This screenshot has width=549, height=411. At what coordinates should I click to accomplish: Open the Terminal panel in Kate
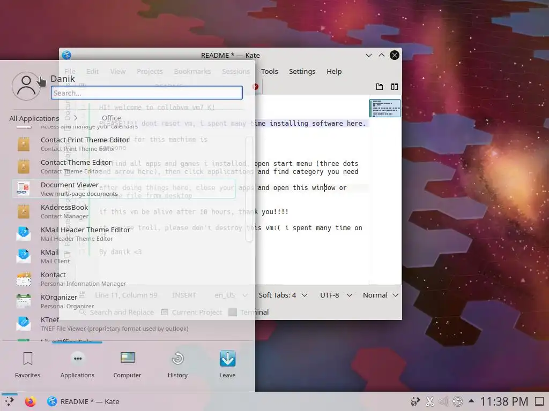pyautogui.click(x=249, y=312)
